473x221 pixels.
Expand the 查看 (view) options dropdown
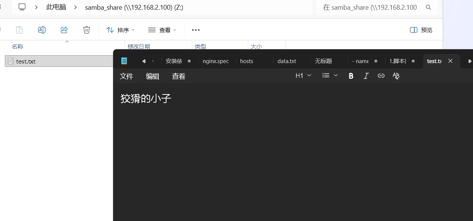162,30
